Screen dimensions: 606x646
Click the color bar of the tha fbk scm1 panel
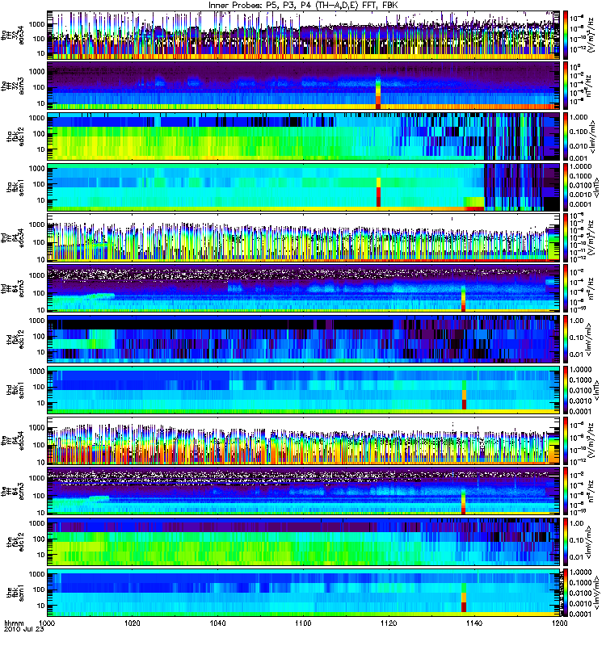coord(565,187)
